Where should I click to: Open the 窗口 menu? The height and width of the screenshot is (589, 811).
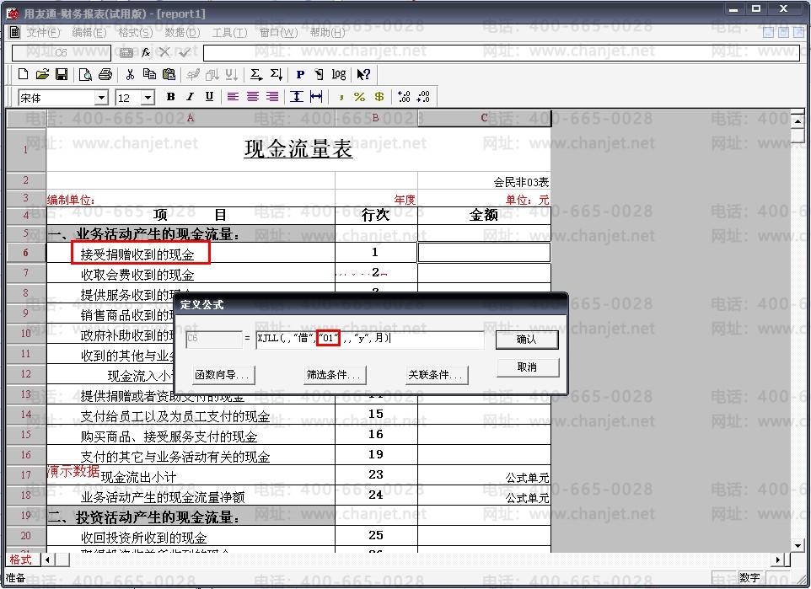click(278, 33)
